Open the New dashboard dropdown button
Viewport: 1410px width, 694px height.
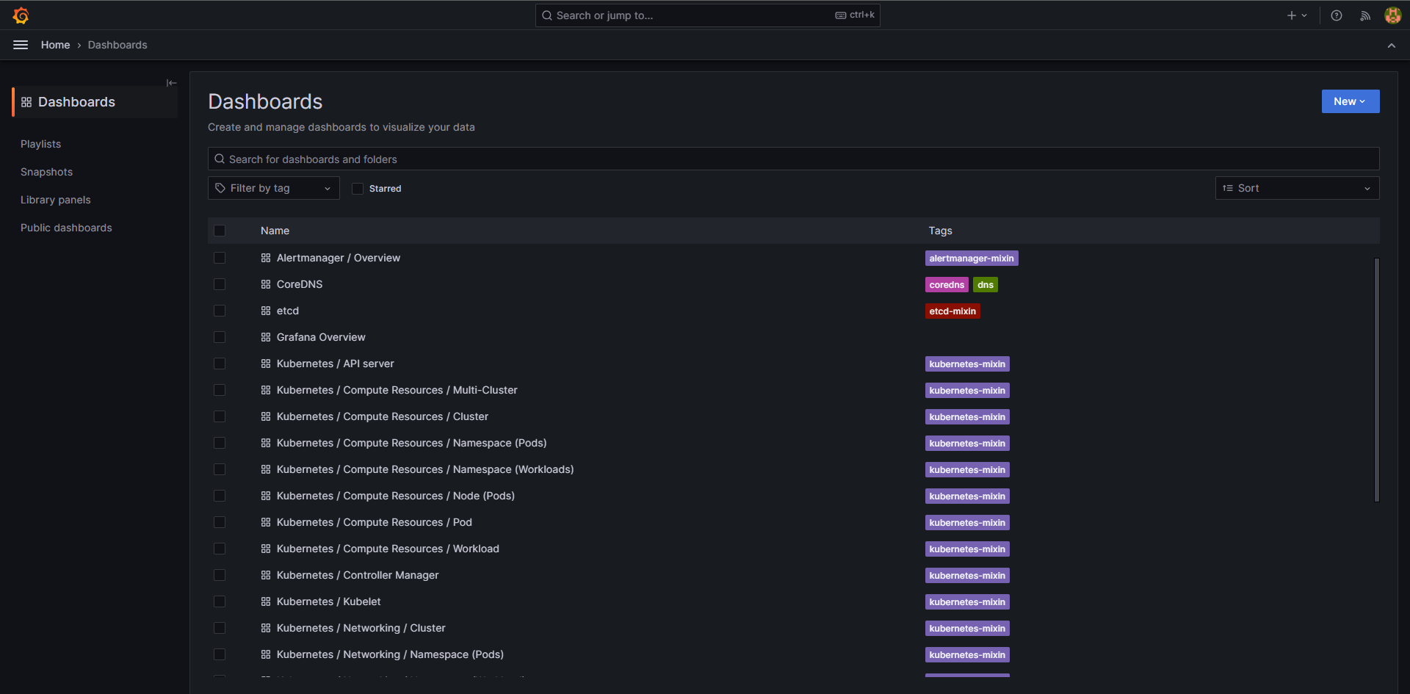1350,101
